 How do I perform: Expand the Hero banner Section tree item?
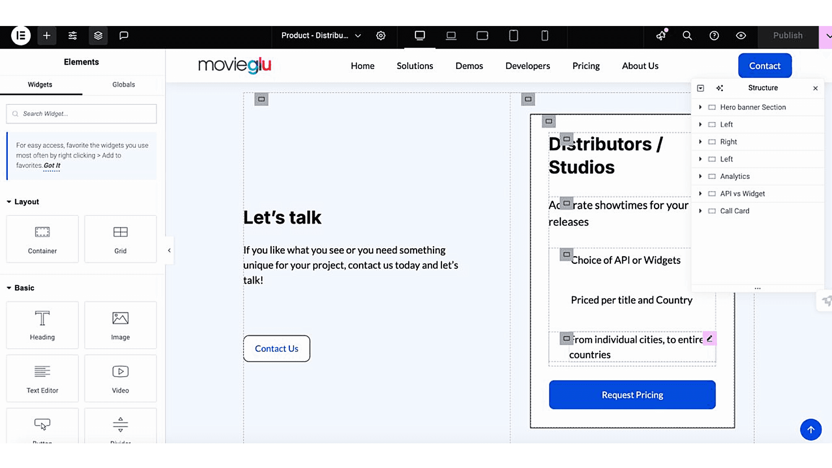700,107
